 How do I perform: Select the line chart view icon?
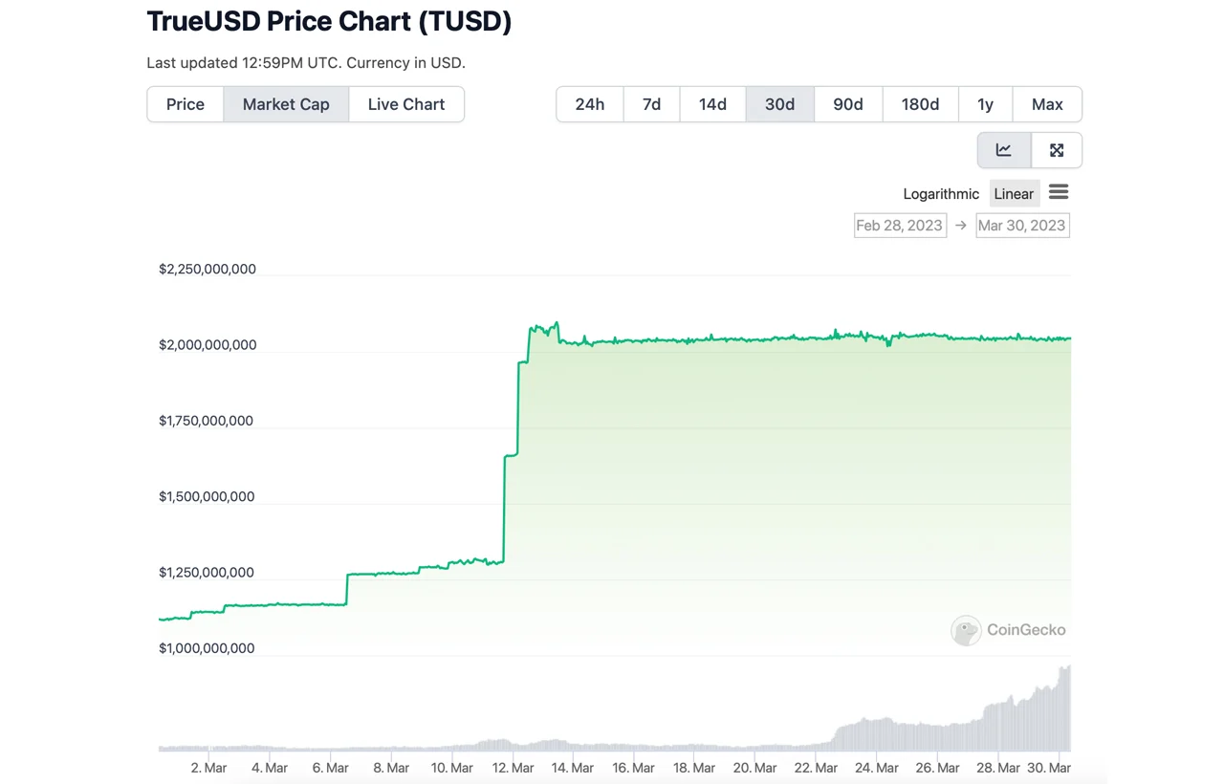pyautogui.click(x=1003, y=150)
